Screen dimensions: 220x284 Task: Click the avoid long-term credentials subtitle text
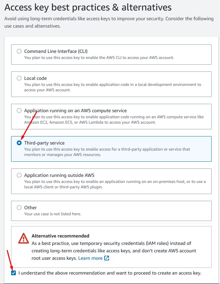click(x=108, y=22)
